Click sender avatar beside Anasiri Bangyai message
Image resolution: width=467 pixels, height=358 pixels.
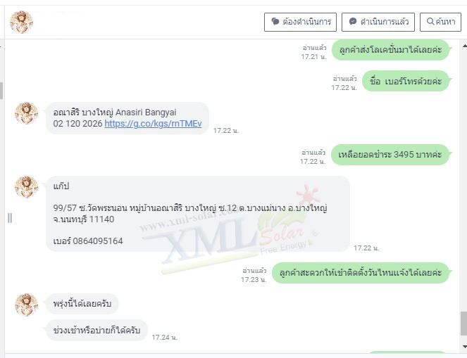pos(27,113)
